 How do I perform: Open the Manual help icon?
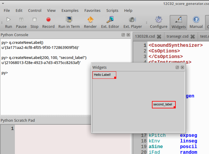click(196, 20)
